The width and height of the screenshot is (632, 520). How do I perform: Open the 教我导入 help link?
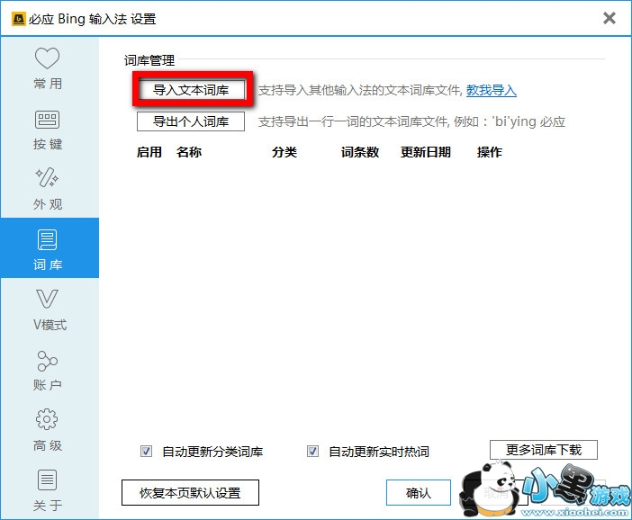pos(492,90)
